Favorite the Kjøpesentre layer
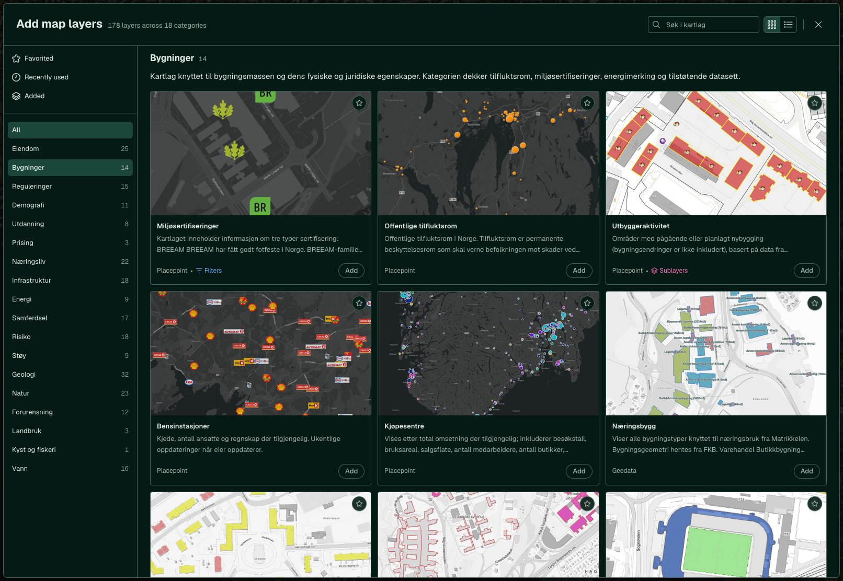 [587, 303]
